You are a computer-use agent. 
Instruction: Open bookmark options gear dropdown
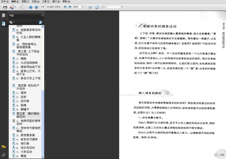click(x=12, y=23)
